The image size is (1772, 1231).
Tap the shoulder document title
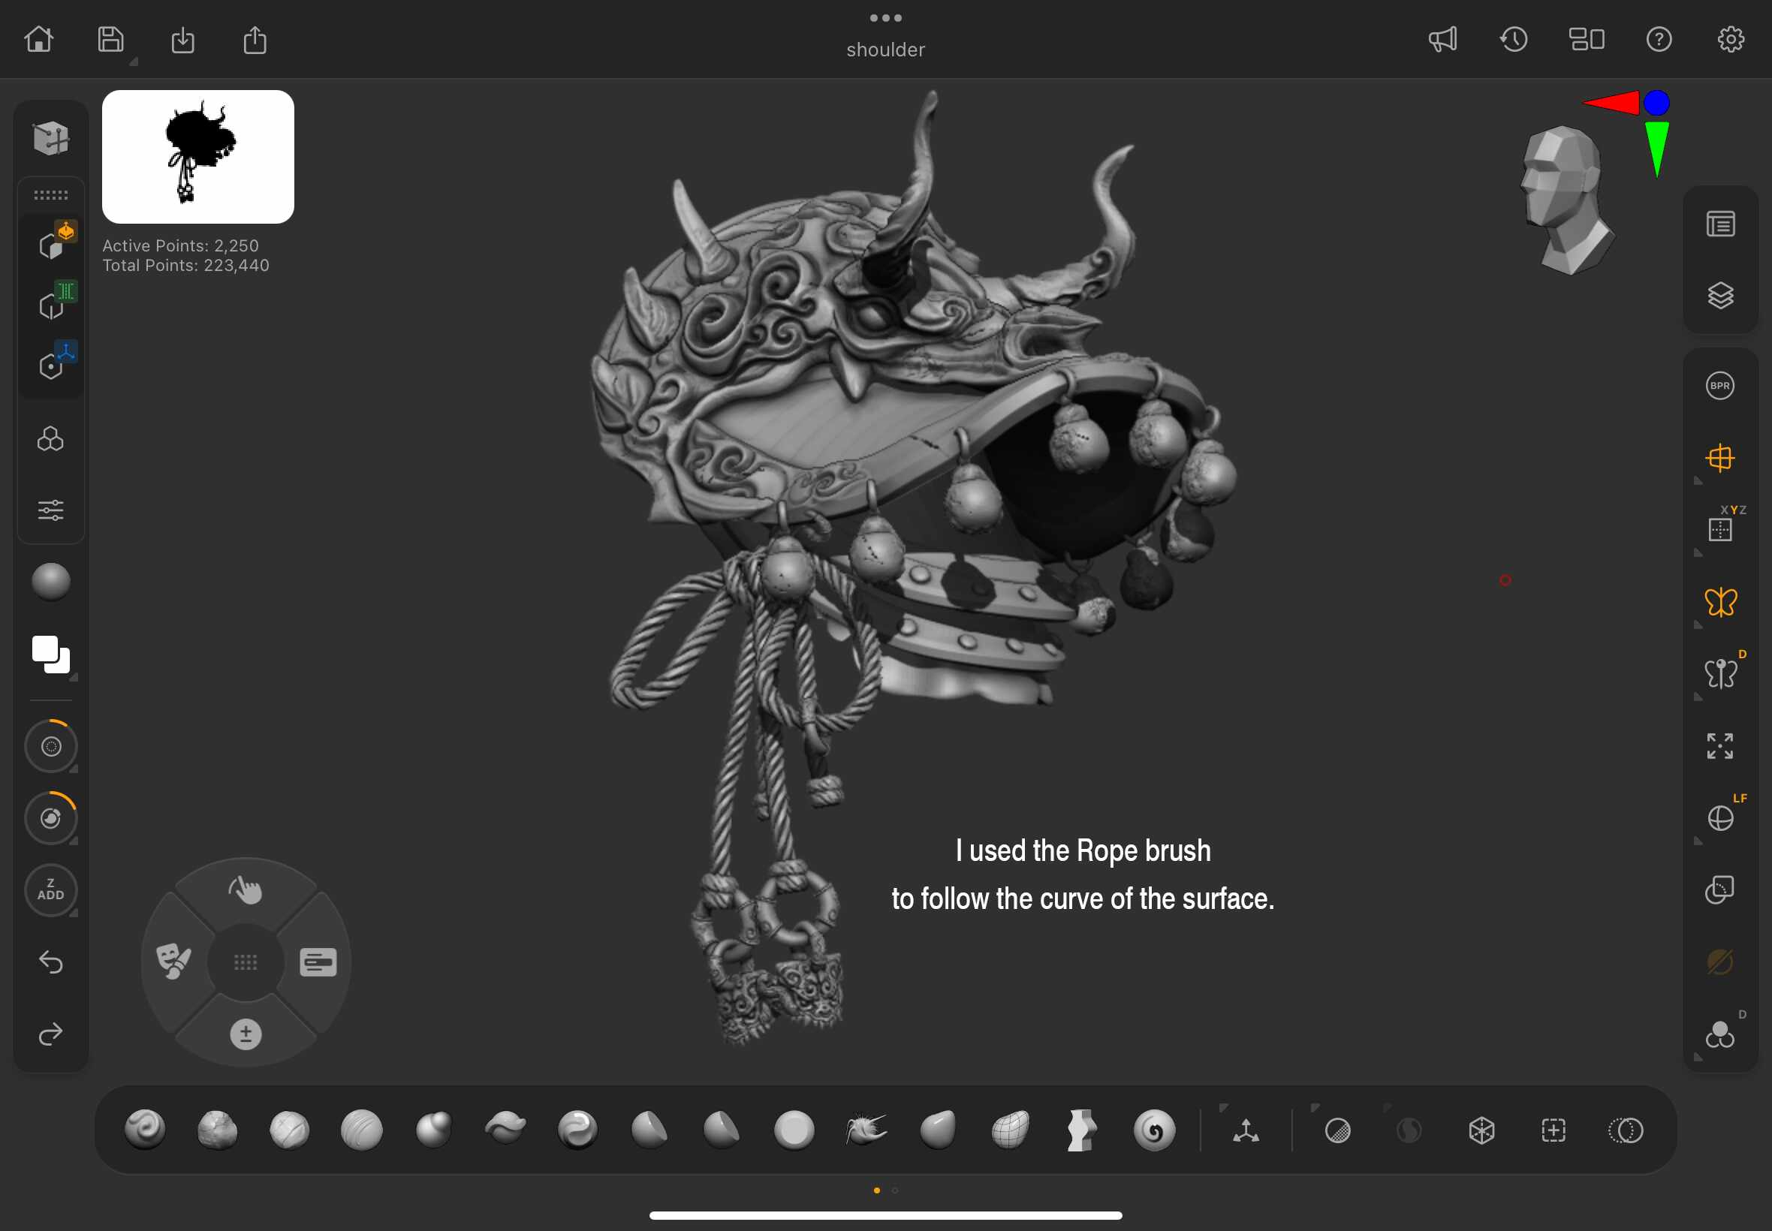[x=884, y=50]
